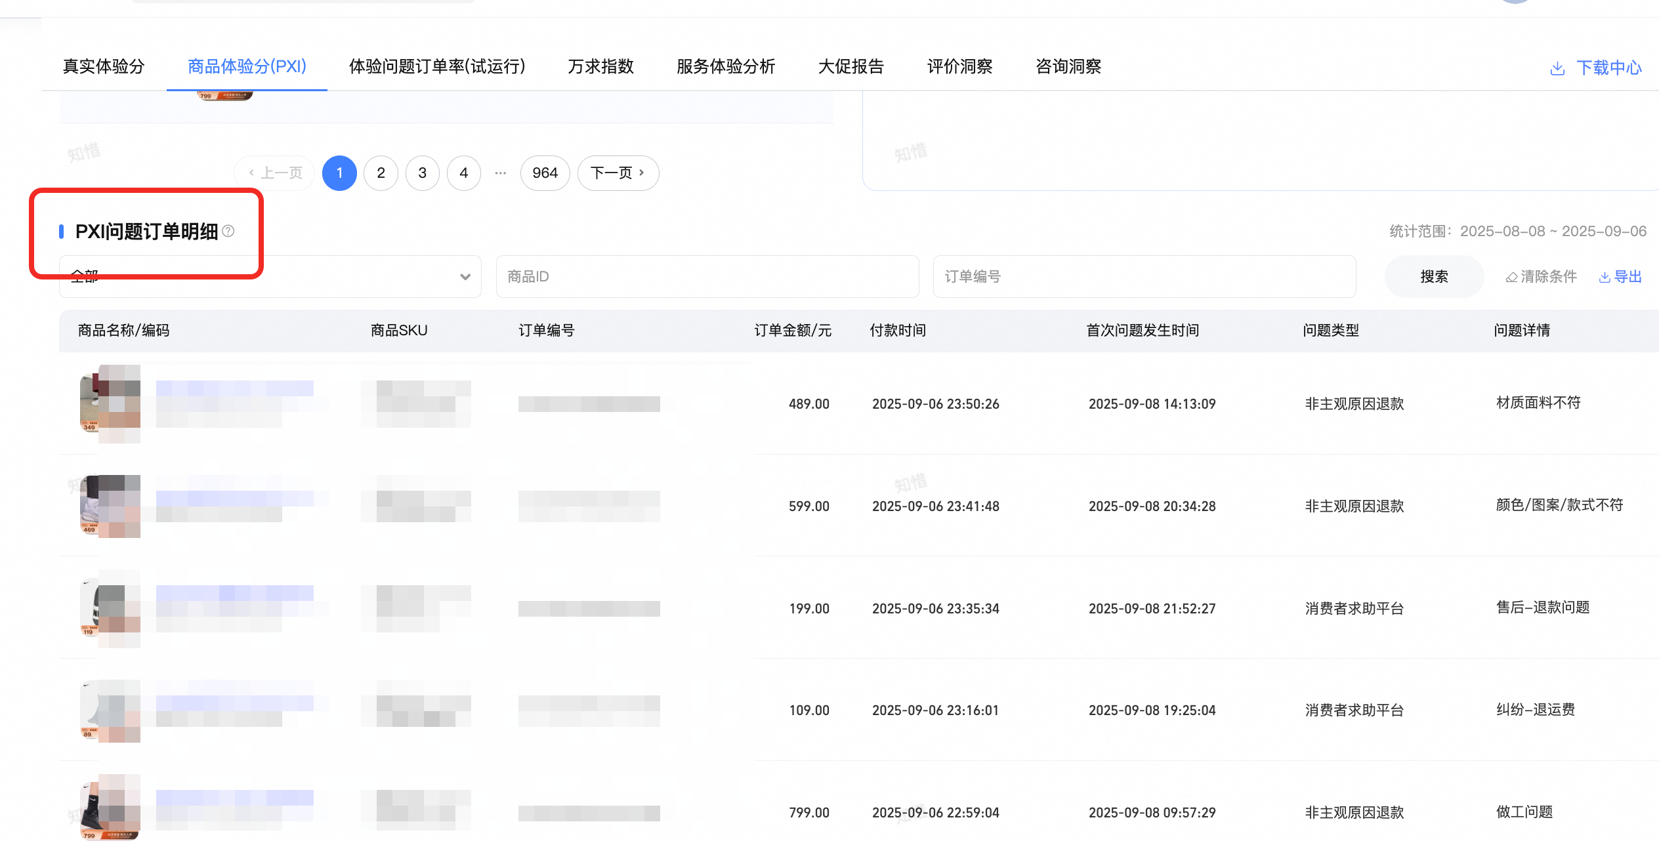Open product thumbnail in 599.00 order row
Viewport: 1659px width, 845px height.
tap(110, 506)
